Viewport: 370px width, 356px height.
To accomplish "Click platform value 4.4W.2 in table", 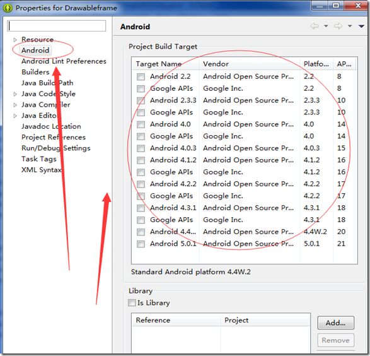I will click(x=315, y=232).
